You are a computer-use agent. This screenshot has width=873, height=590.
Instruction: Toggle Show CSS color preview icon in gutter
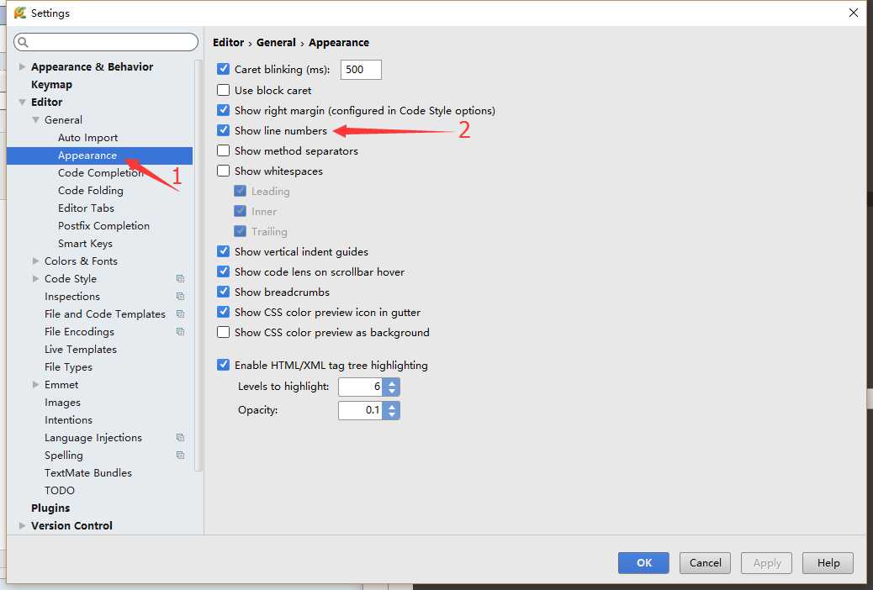click(223, 312)
